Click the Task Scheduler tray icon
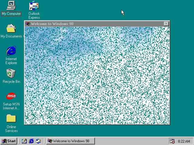The width and height of the screenshot is (194, 145). 172,141
